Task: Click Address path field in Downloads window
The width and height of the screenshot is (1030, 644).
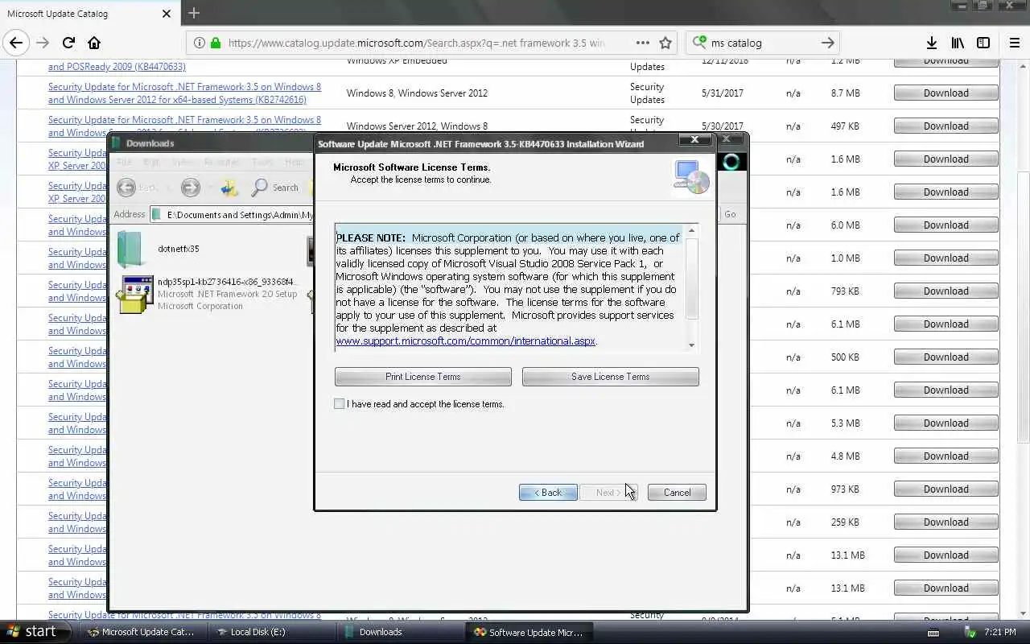Action: coord(232,215)
